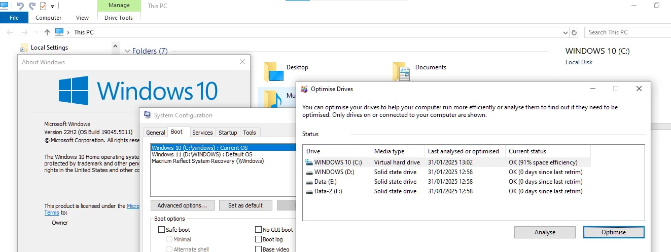This screenshot has width=671, height=252.
Task: Tick the Boot log checkbox
Action: click(259, 239)
